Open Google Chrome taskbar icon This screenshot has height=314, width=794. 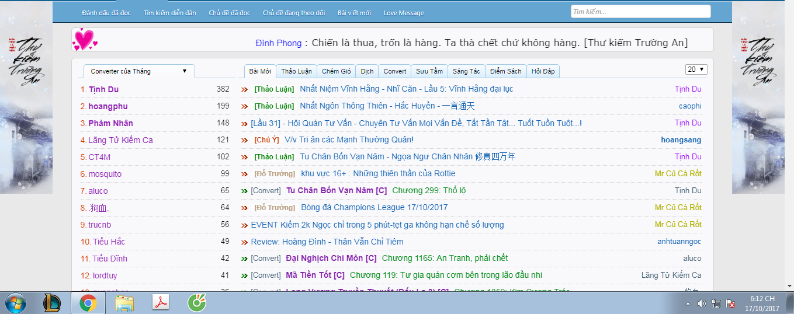(88, 303)
